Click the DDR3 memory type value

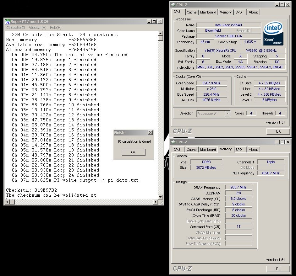pyautogui.click(x=206, y=162)
